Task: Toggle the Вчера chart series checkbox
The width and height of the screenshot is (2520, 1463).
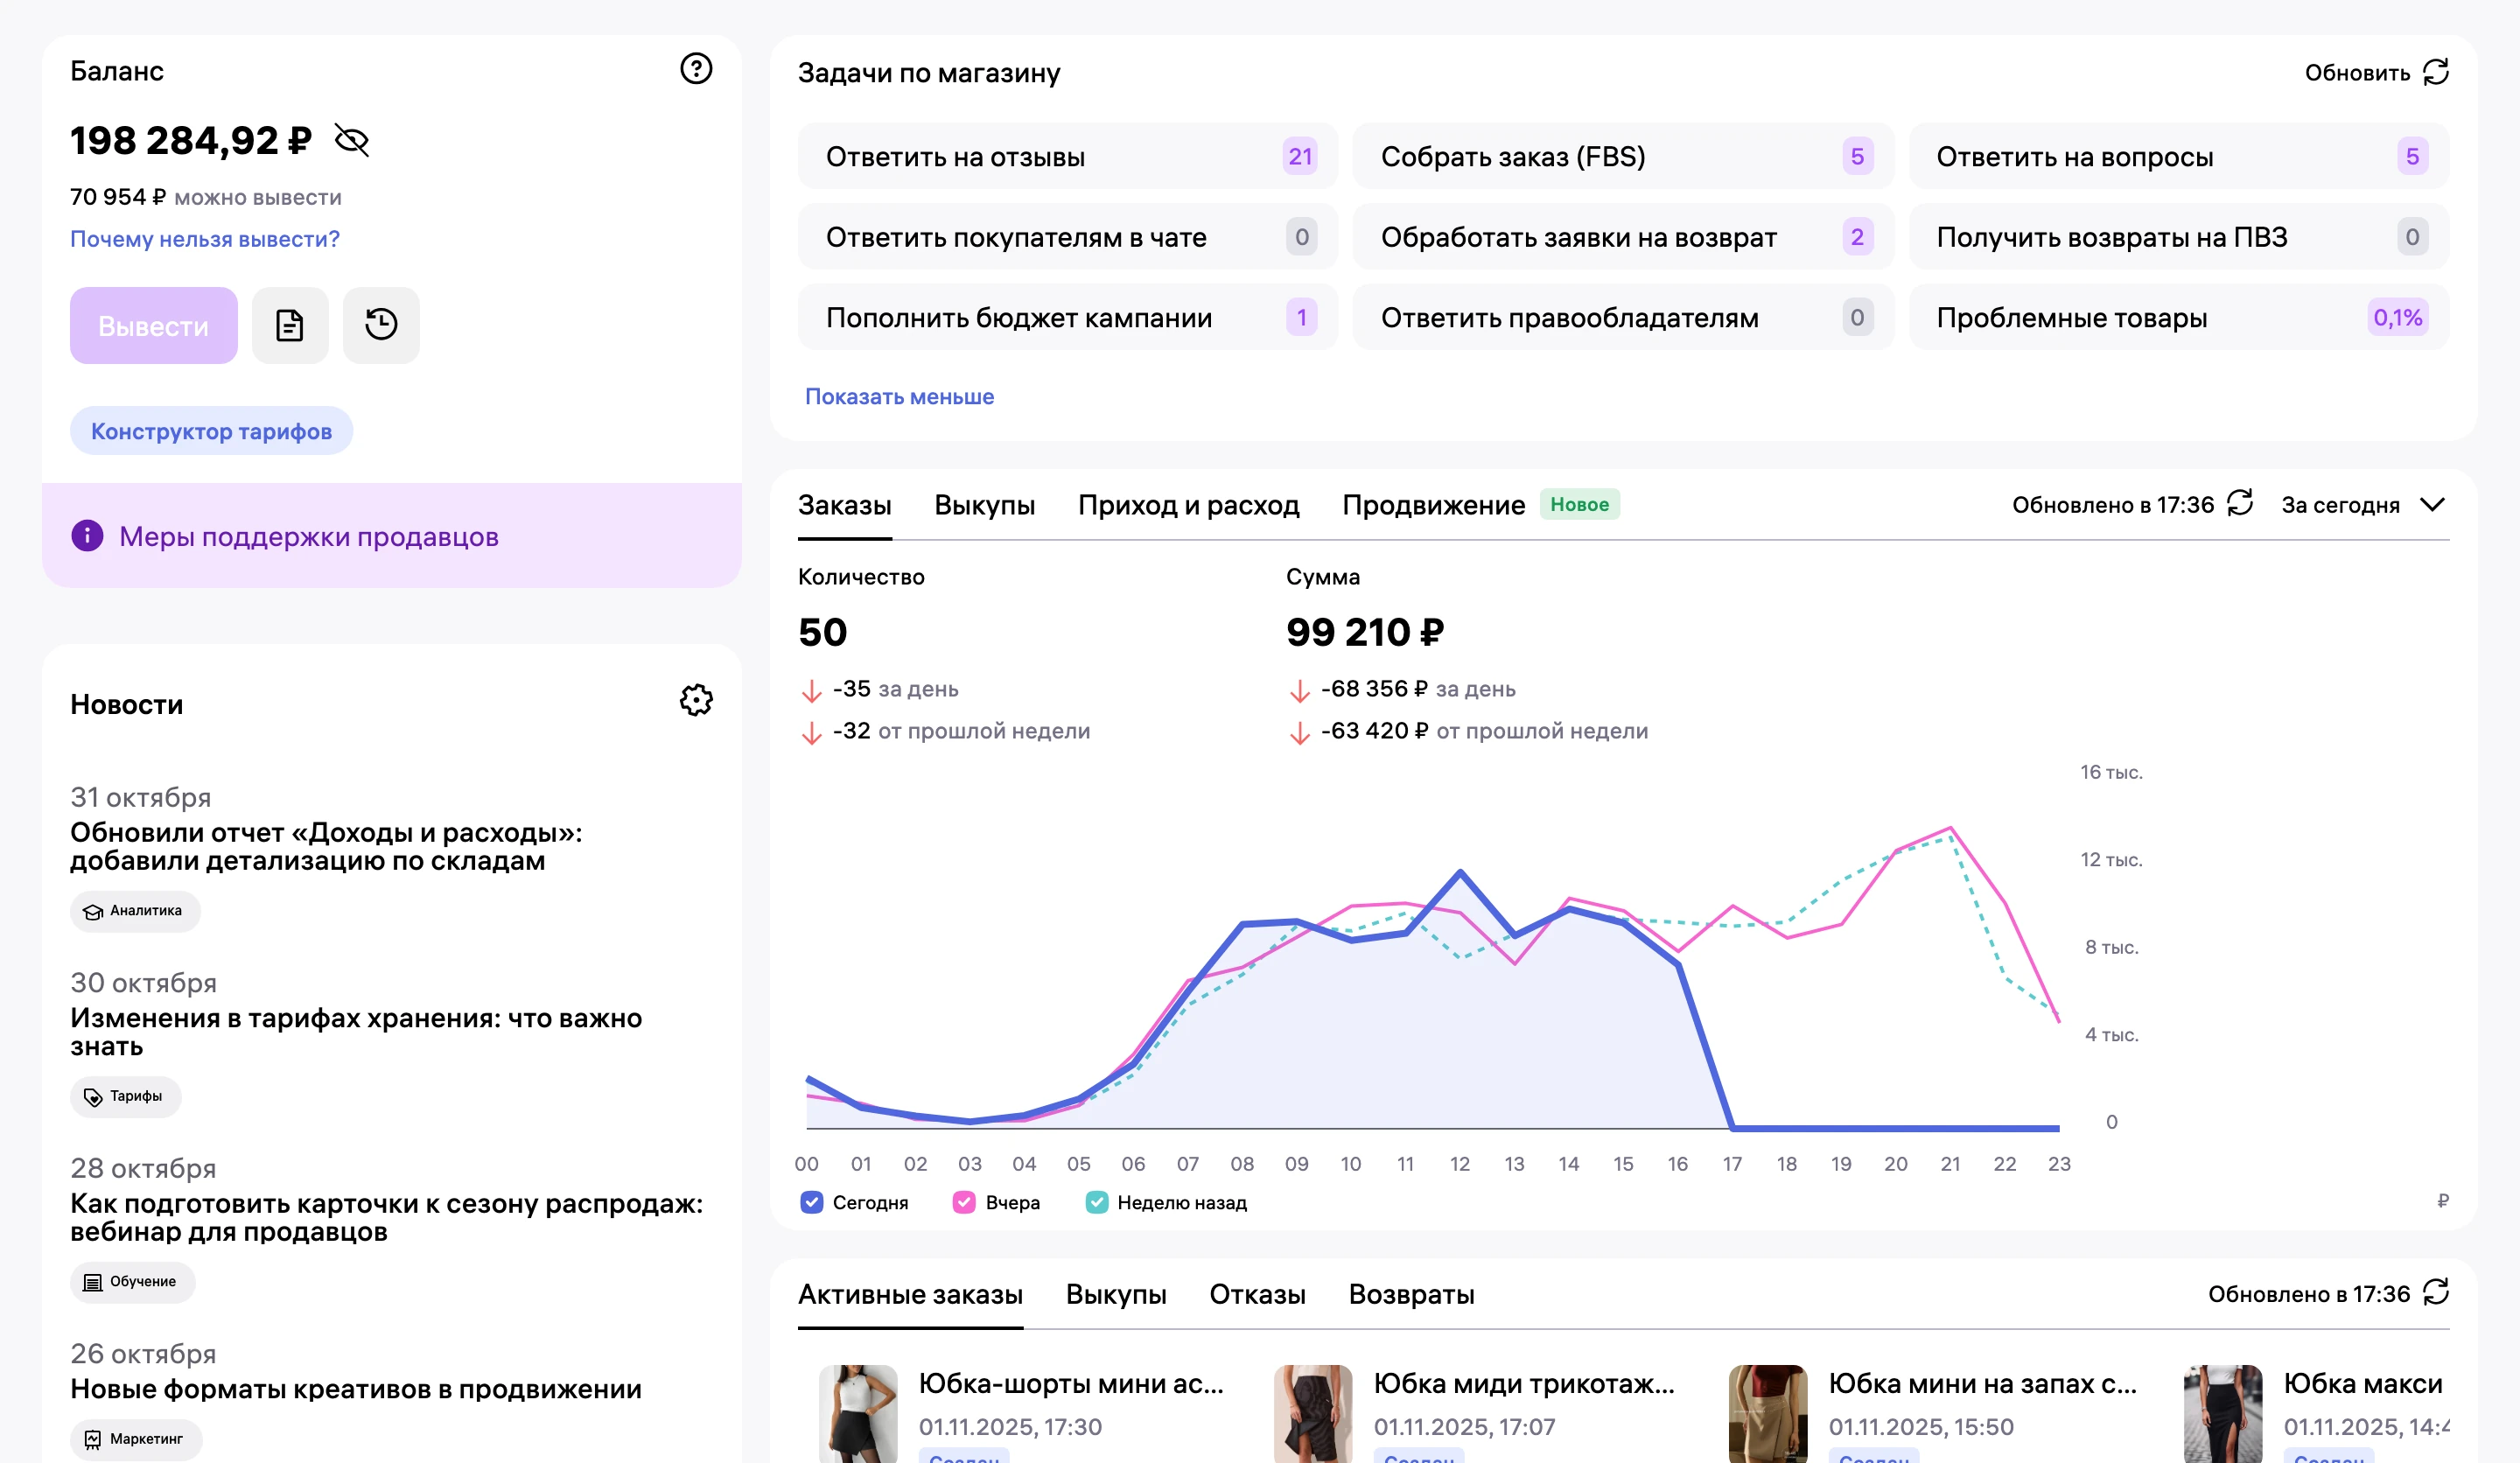Action: click(x=964, y=1202)
